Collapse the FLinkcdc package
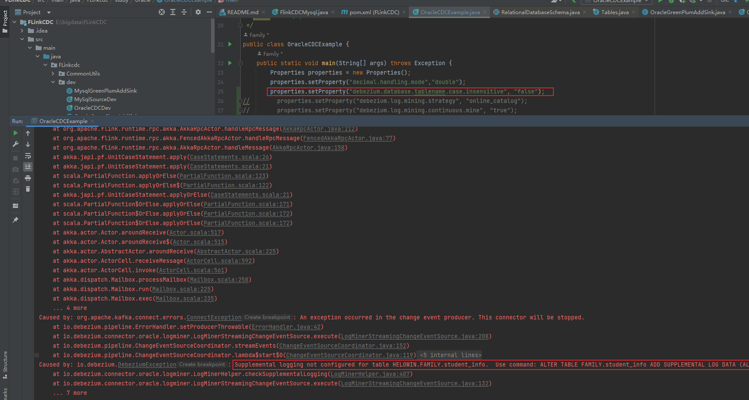Screen dimensions: 749x400 click(x=45, y=65)
